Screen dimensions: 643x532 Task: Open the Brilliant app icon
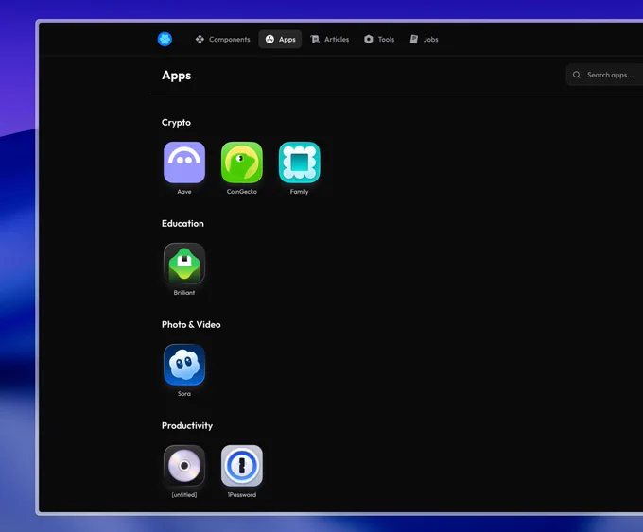184,264
